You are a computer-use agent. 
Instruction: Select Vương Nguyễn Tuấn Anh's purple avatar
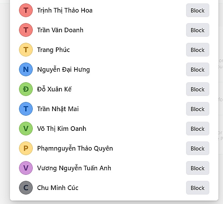pyautogui.click(x=26, y=168)
